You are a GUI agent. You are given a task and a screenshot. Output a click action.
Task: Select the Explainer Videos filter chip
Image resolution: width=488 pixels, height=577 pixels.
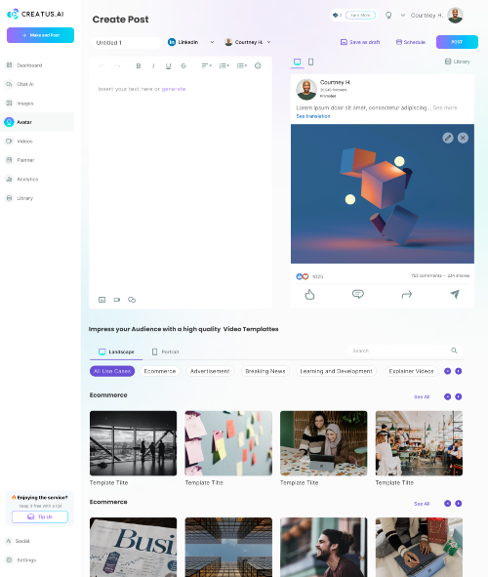[x=411, y=371]
